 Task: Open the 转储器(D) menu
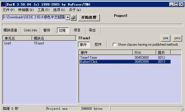(x=26, y=10)
